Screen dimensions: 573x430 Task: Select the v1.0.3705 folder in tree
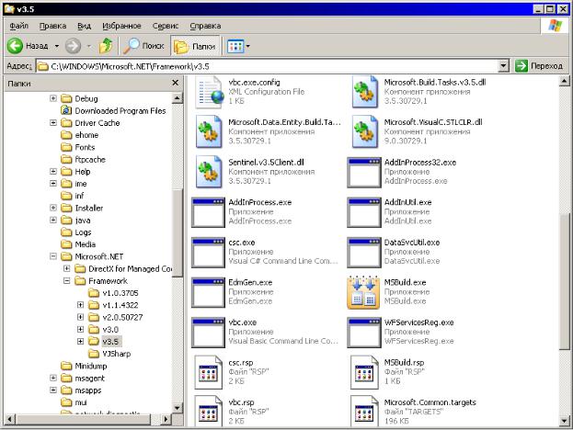coord(114,293)
